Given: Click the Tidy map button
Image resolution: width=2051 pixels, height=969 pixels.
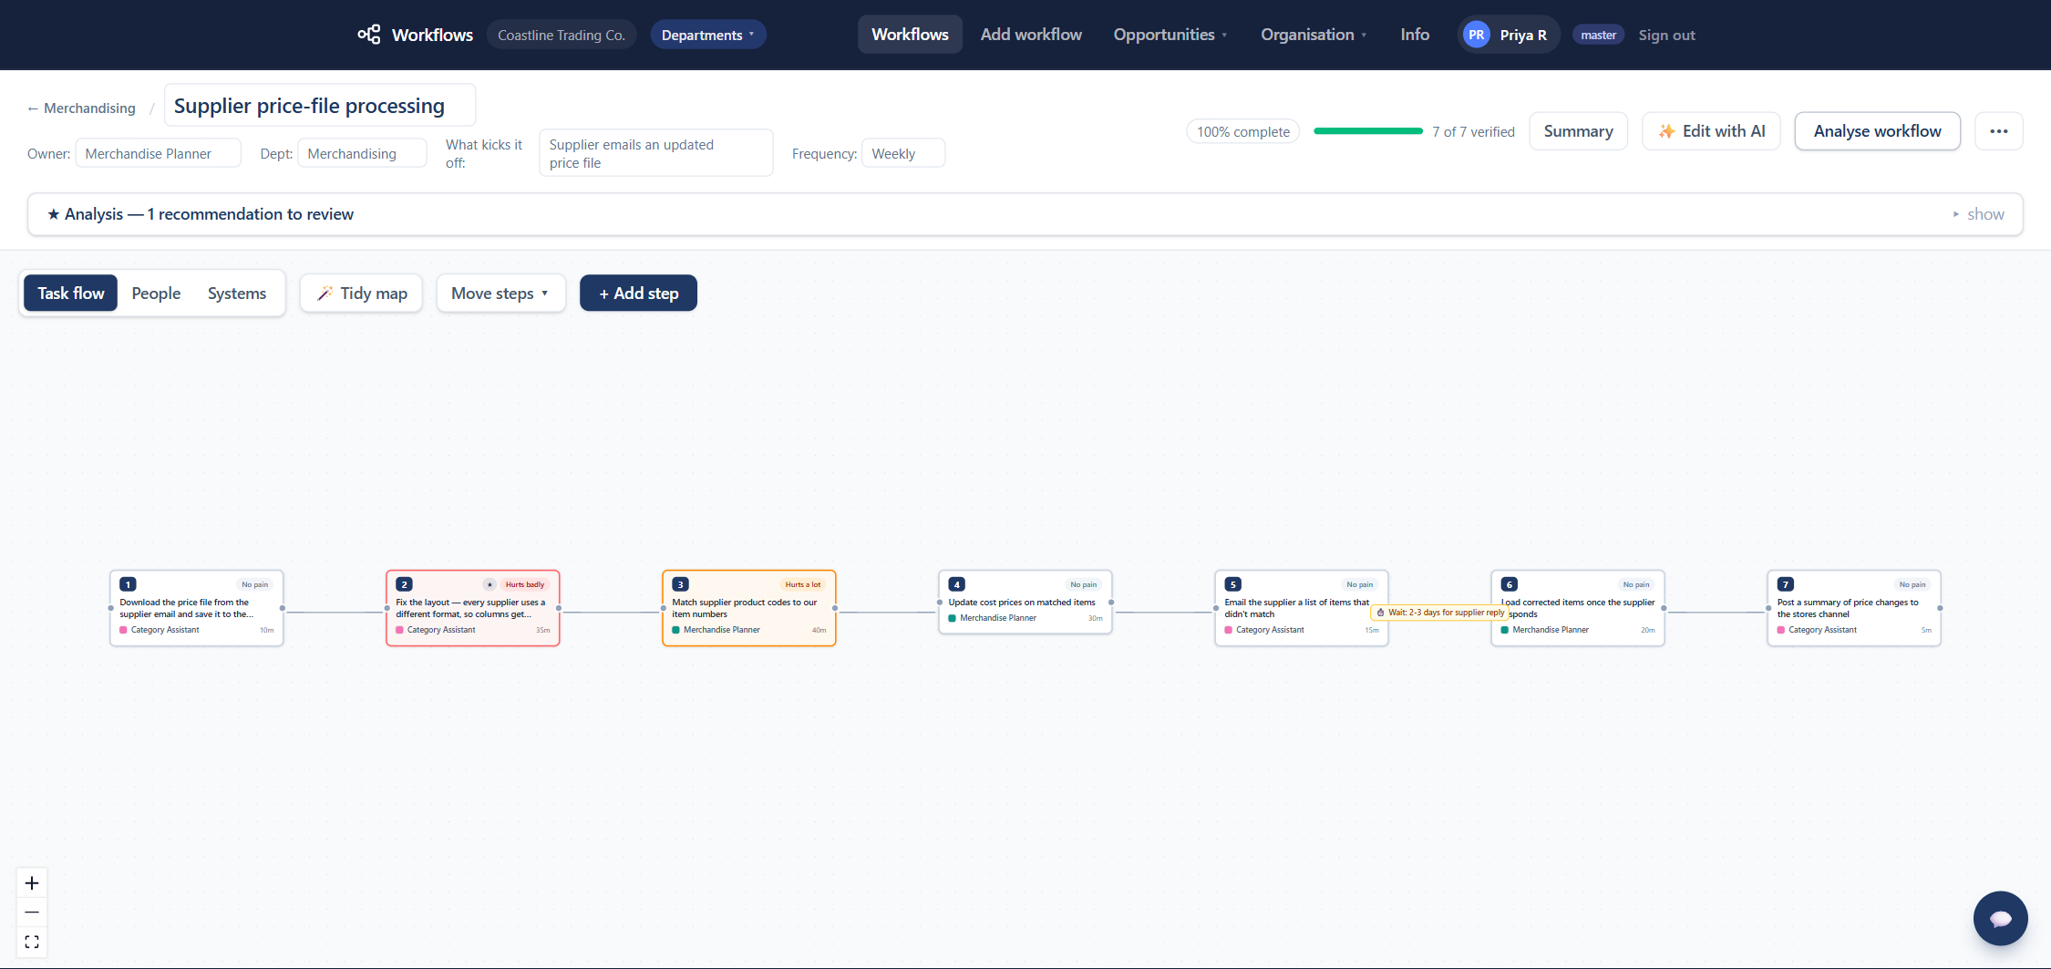Looking at the screenshot, I should coord(361,294).
